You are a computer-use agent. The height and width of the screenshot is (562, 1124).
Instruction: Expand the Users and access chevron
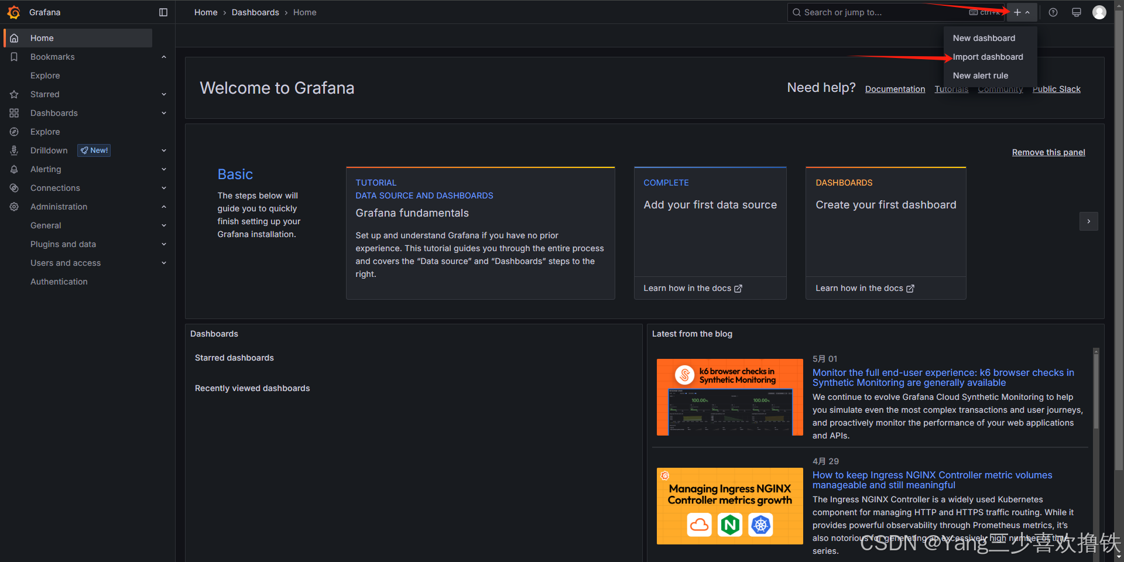tap(164, 263)
